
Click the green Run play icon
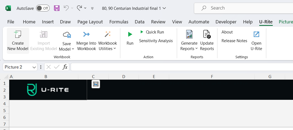[130, 34]
